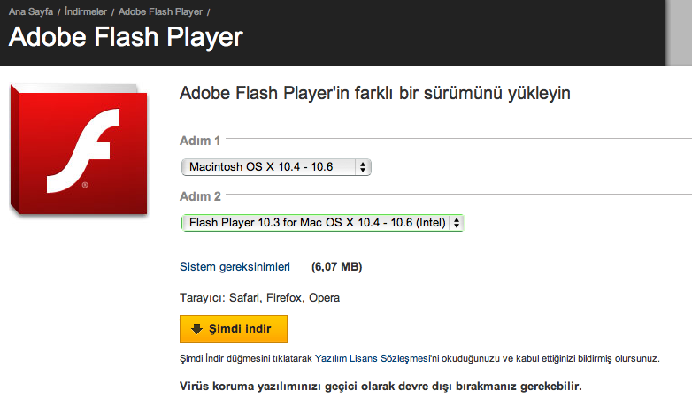This screenshot has width=692, height=406.
Task: Open the İndirmeler breadcrumb link
Action: [x=86, y=10]
